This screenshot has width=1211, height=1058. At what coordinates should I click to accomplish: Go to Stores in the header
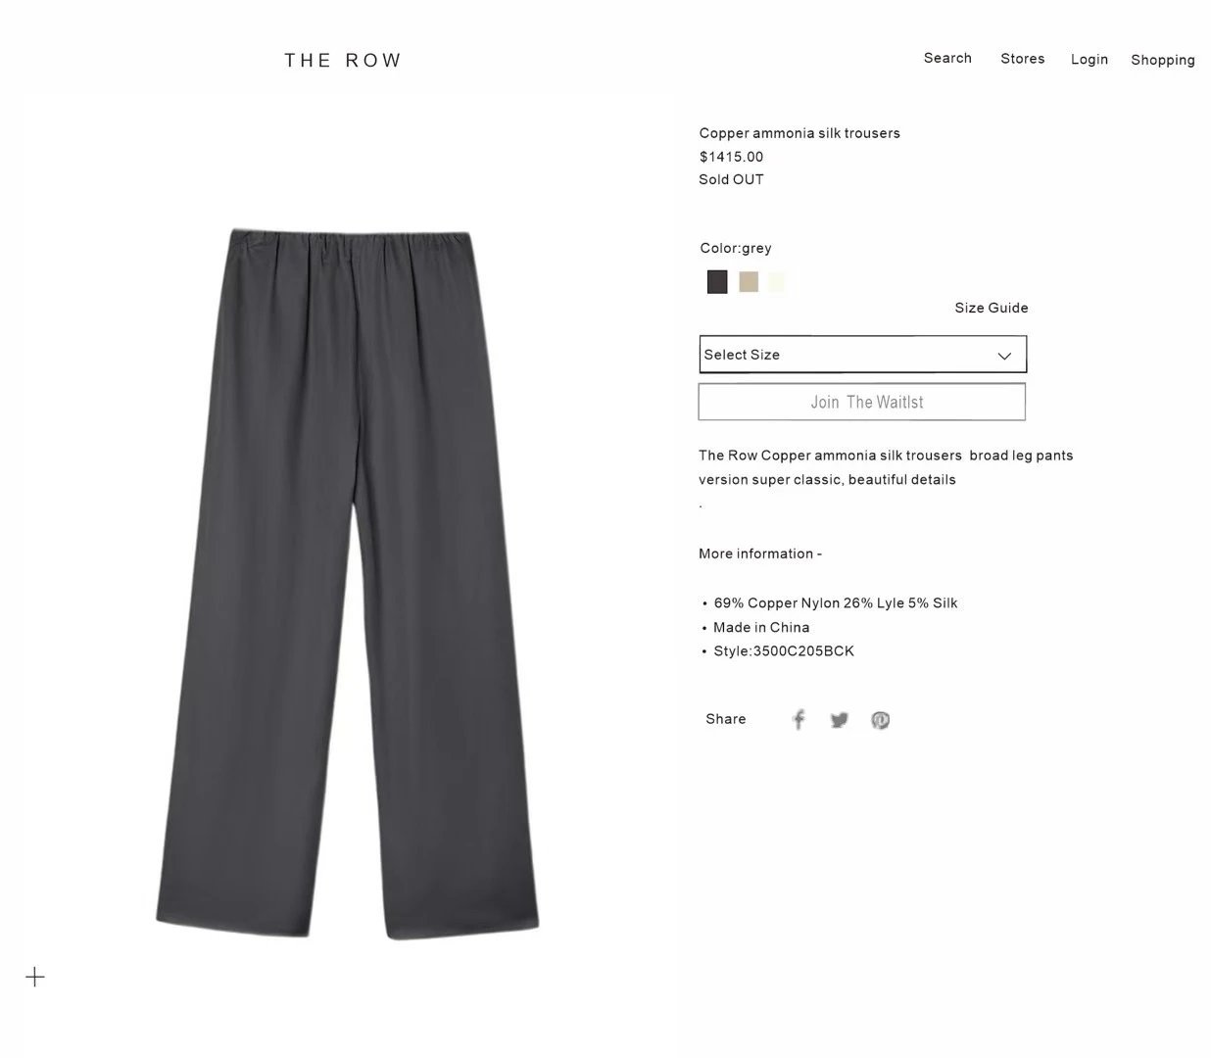1022,59
